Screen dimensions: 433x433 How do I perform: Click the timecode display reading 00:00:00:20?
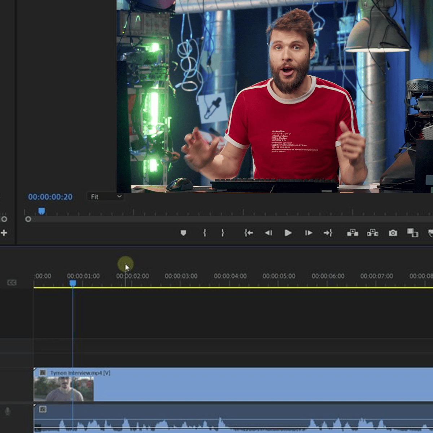point(51,197)
